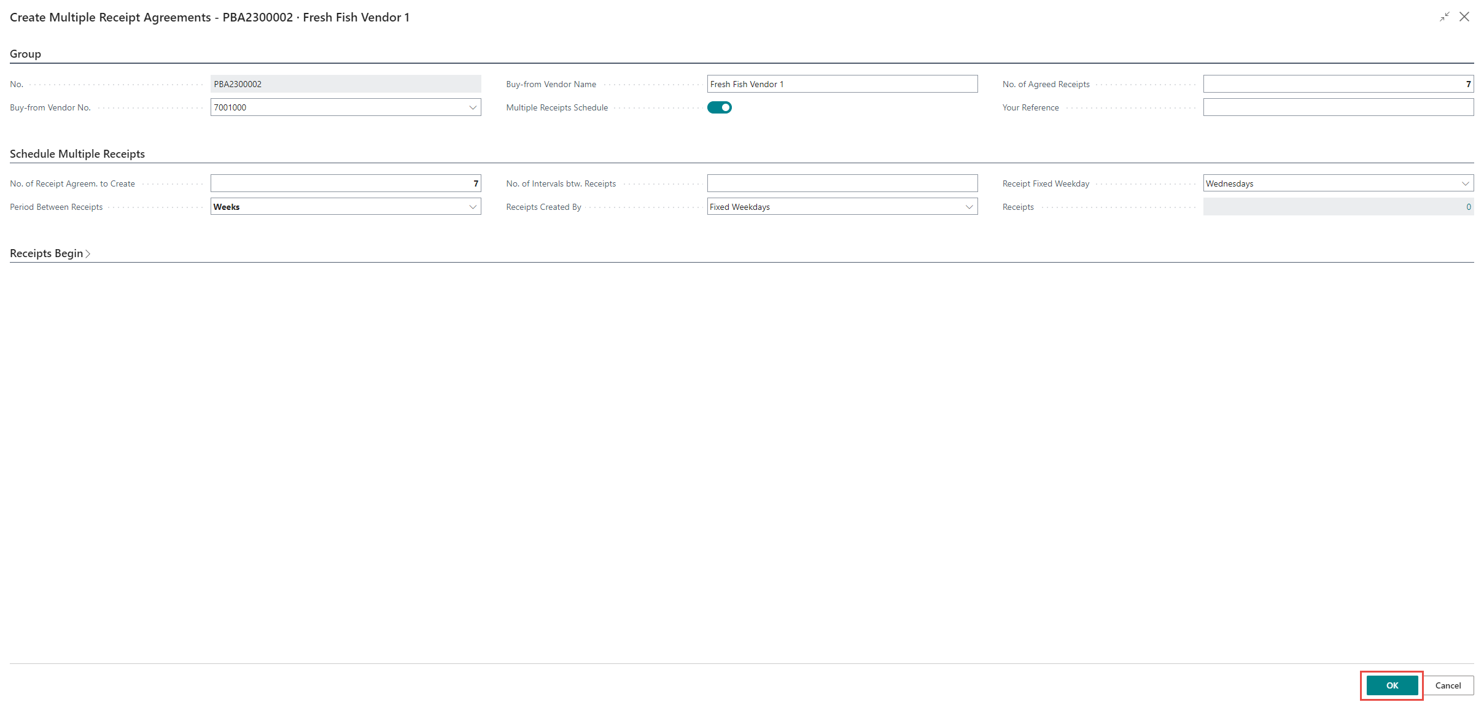Expand the Receipts Begin section

tap(46, 253)
